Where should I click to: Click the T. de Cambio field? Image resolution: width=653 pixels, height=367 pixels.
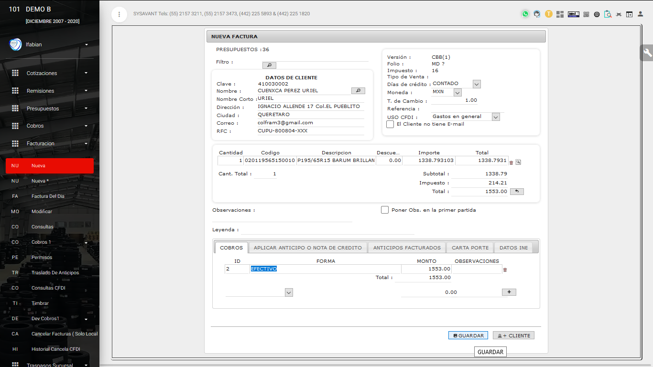[x=454, y=100]
